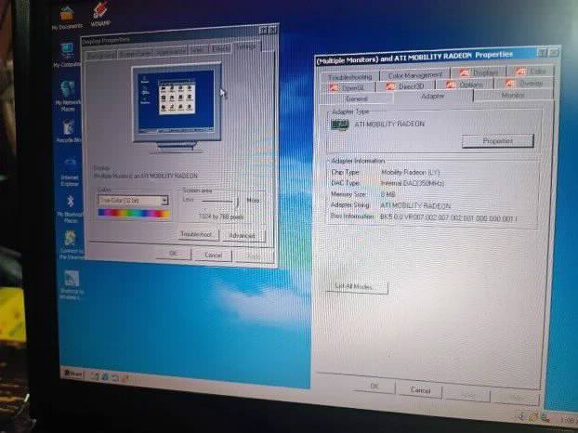This screenshot has width=578, height=433.
Task: Select Settings tab in Display Properties
Action: click(x=246, y=46)
